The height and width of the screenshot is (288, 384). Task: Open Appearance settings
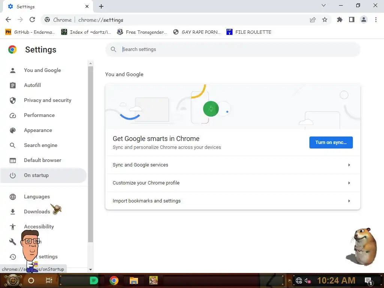tap(43, 130)
